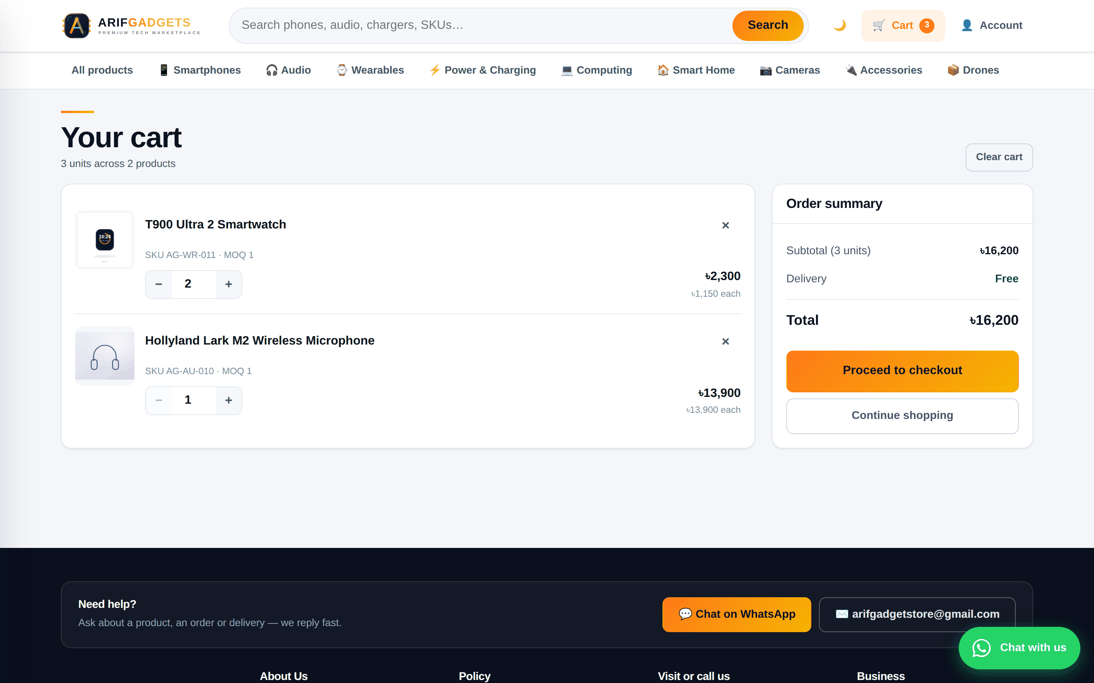Open Audio category
Image resolution: width=1094 pixels, height=683 pixels.
[x=288, y=70]
